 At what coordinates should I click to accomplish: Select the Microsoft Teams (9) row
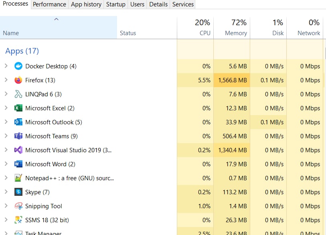[161, 136]
